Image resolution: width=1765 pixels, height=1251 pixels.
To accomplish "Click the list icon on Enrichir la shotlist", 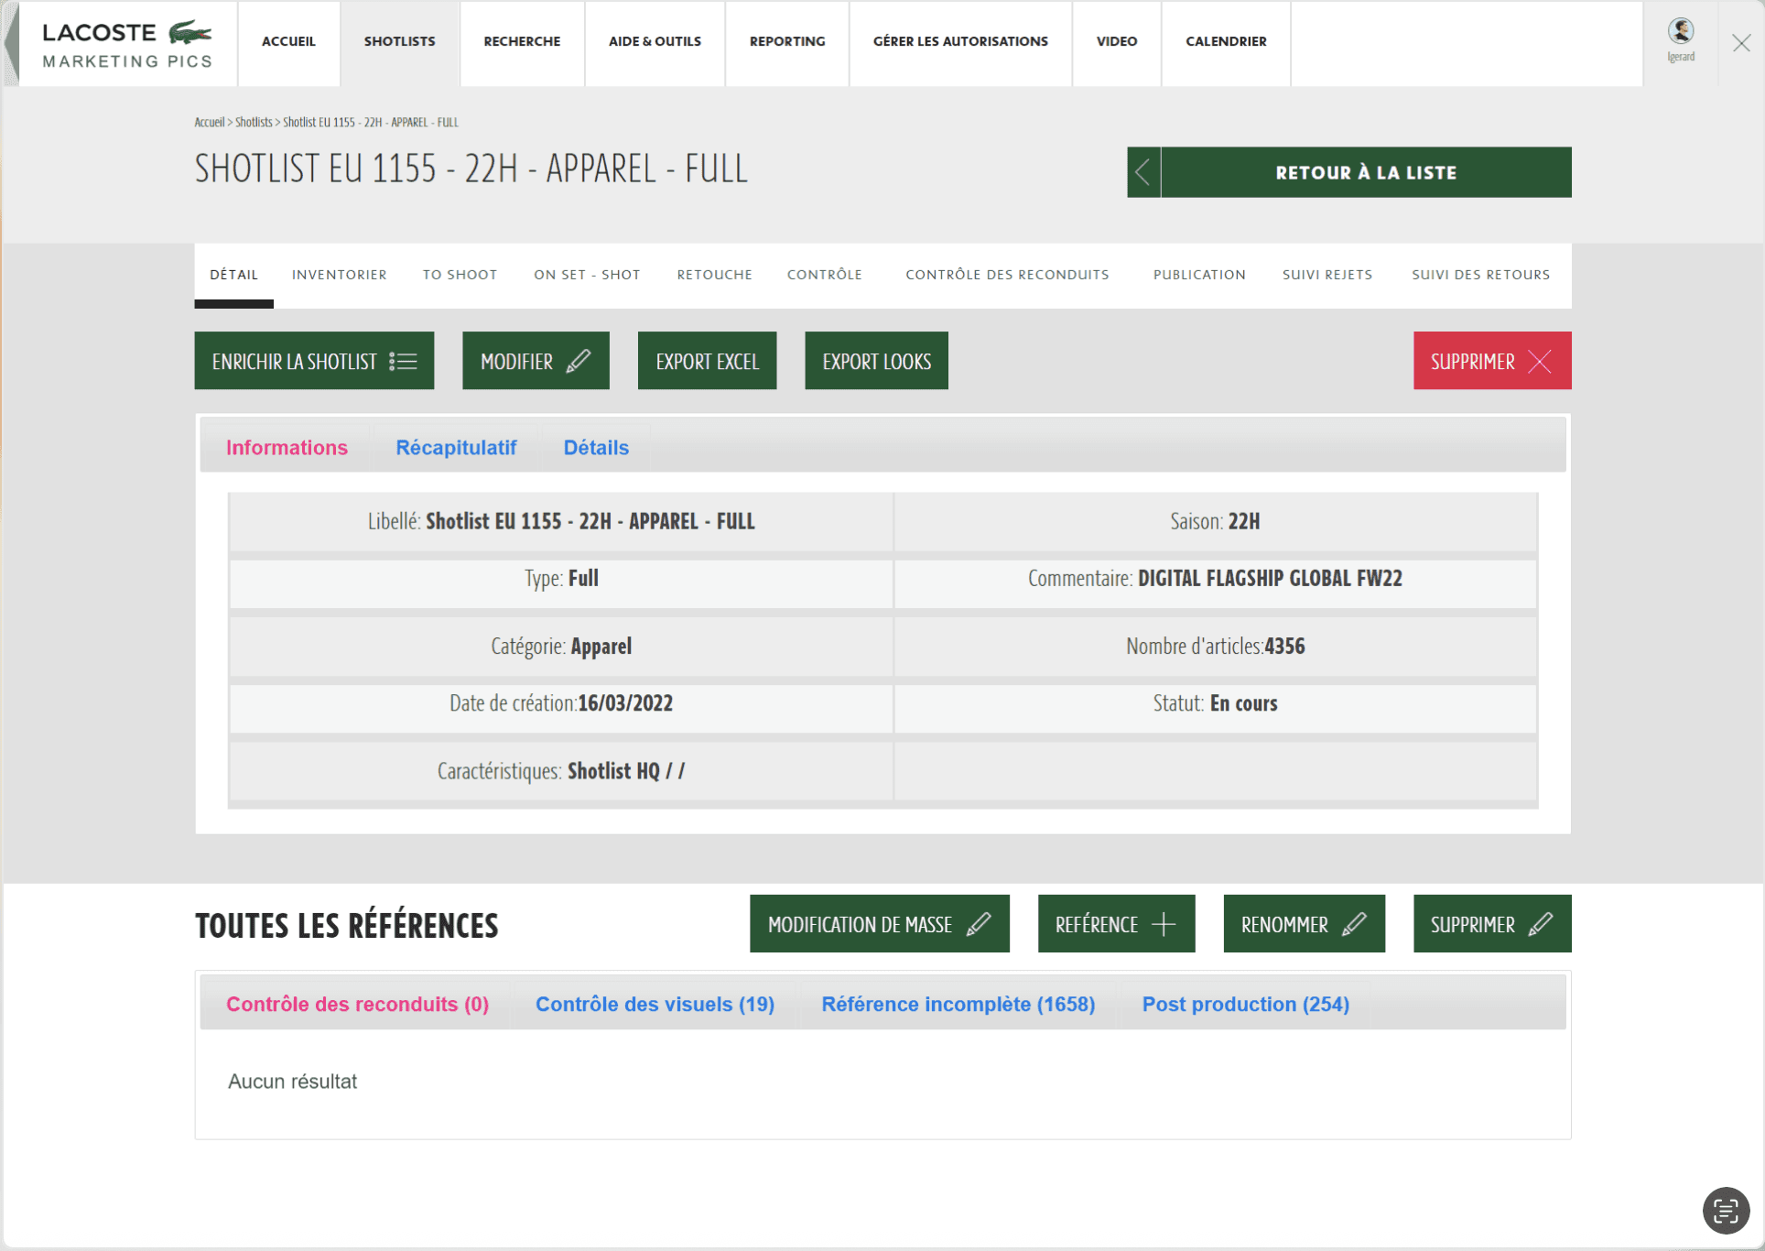I will tap(403, 362).
